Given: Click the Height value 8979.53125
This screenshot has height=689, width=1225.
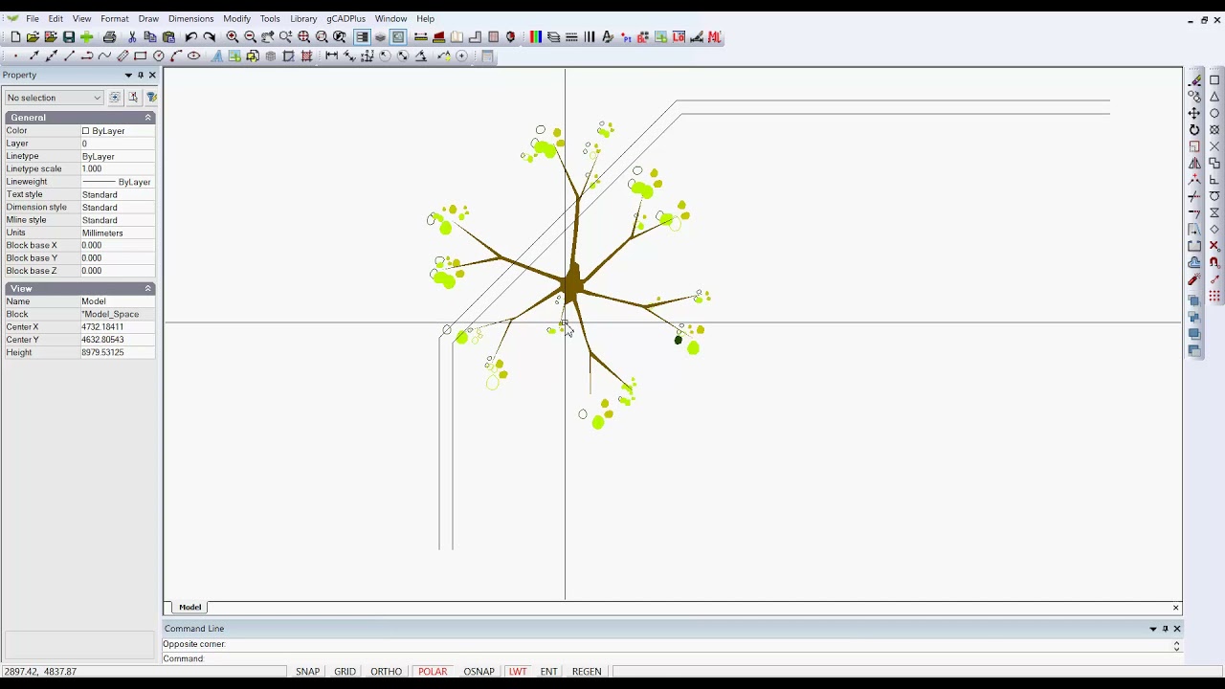Looking at the screenshot, I should click(x=118, y=353).
